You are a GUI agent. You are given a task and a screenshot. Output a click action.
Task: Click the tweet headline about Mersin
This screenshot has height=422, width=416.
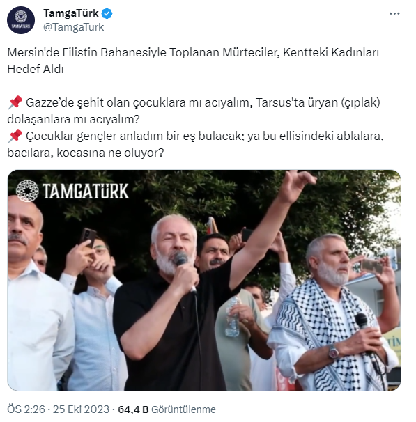coord(193,61)
